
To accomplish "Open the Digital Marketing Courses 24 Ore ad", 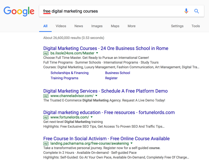I will pyautogui.click(x=106, y=48).
